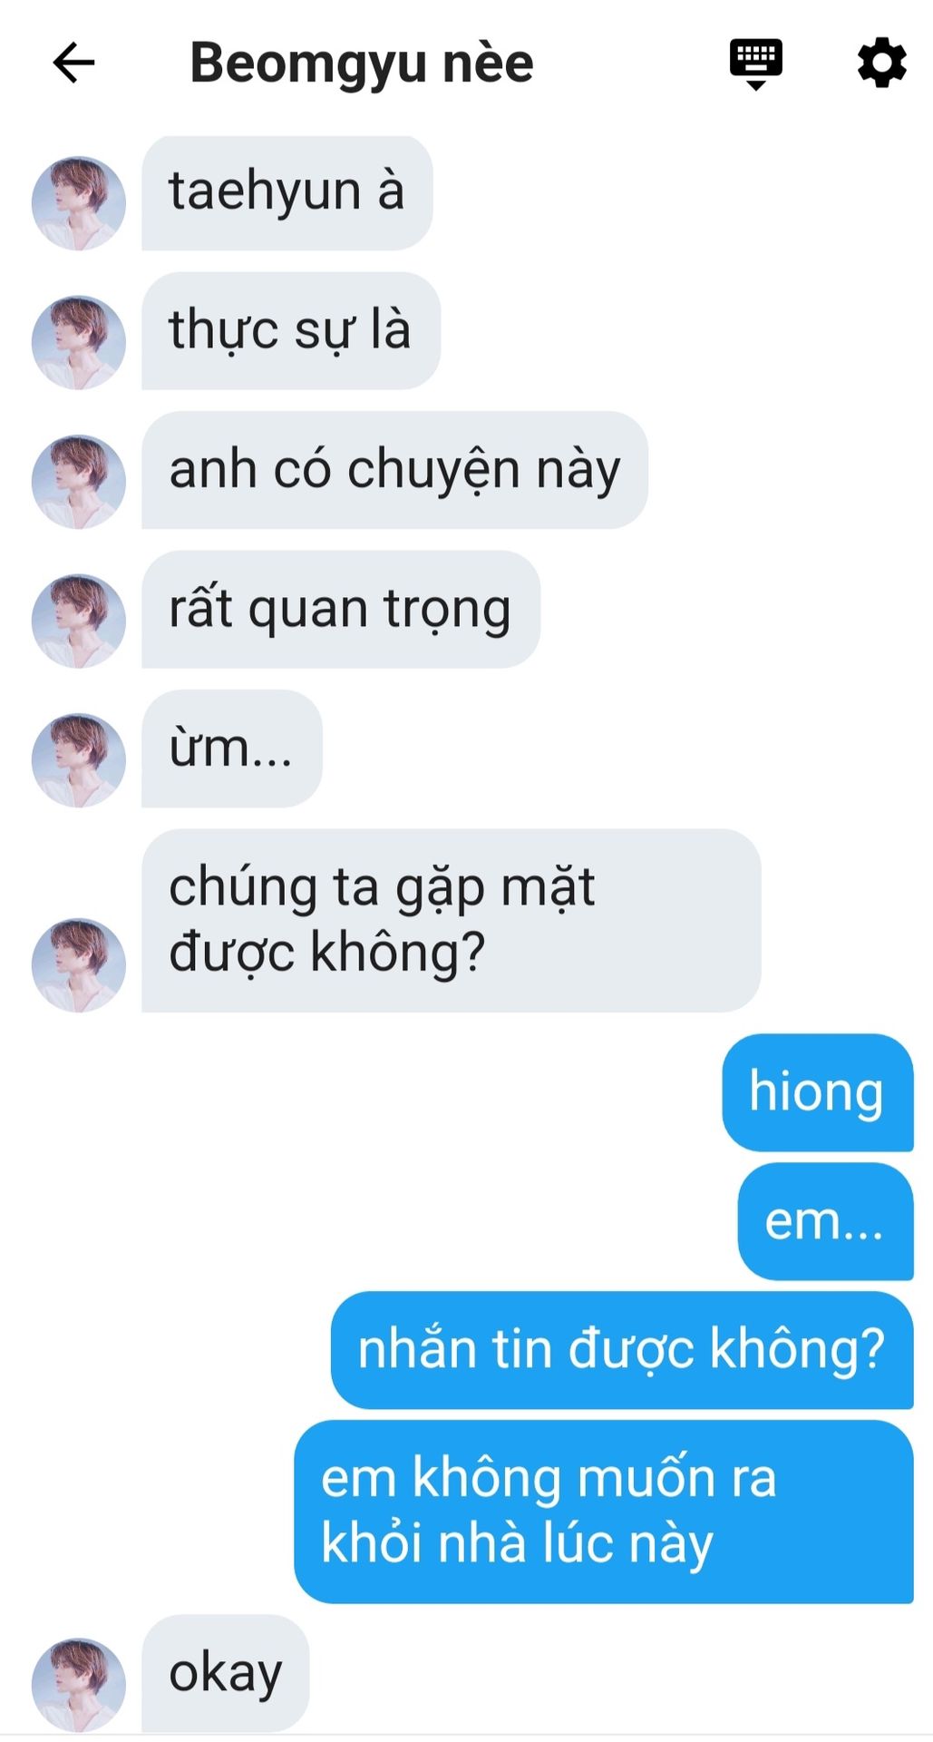The height and width of the screenshot is (1742, 933).
Task: Tap avatar beside 'okay' message
Action: (x=79, y=1685)
